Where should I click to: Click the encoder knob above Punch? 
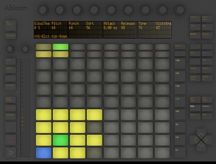pyautogui.click(x=77, y=10)
